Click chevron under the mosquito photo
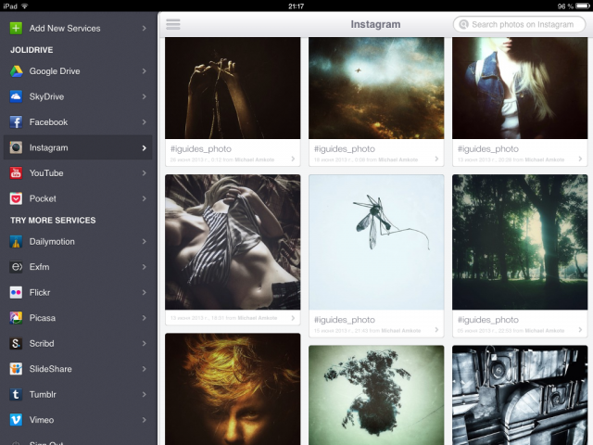Image resolution: width=593 pixels, height=445 pixels. (x=436, y=330)
